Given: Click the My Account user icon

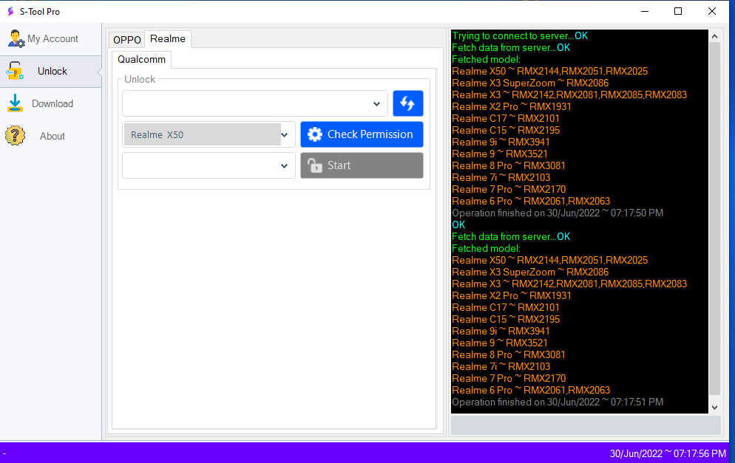Looking at the screenshot, I should point(16,39).
